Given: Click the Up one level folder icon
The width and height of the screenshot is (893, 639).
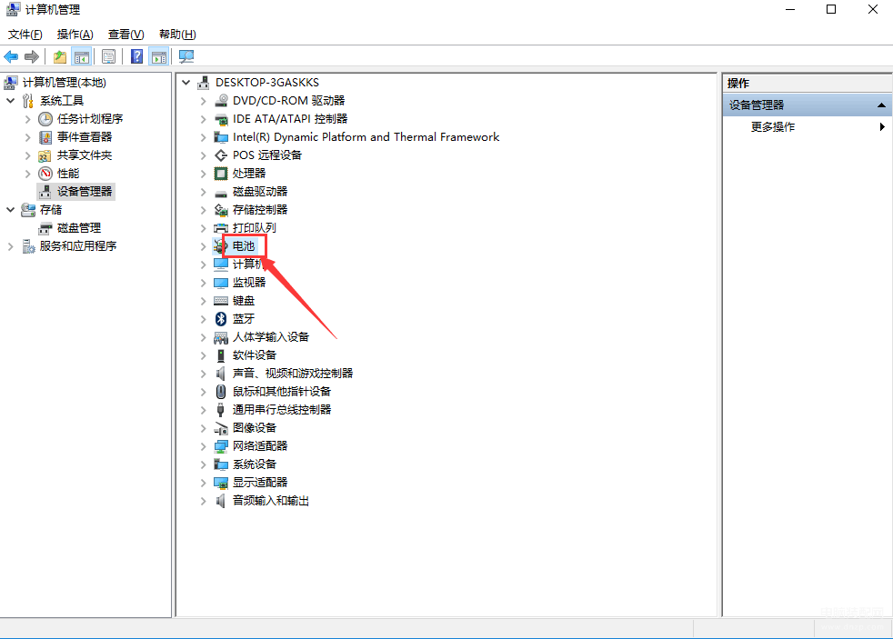Looking at the screenshot, I should click(x=60, y=56).
